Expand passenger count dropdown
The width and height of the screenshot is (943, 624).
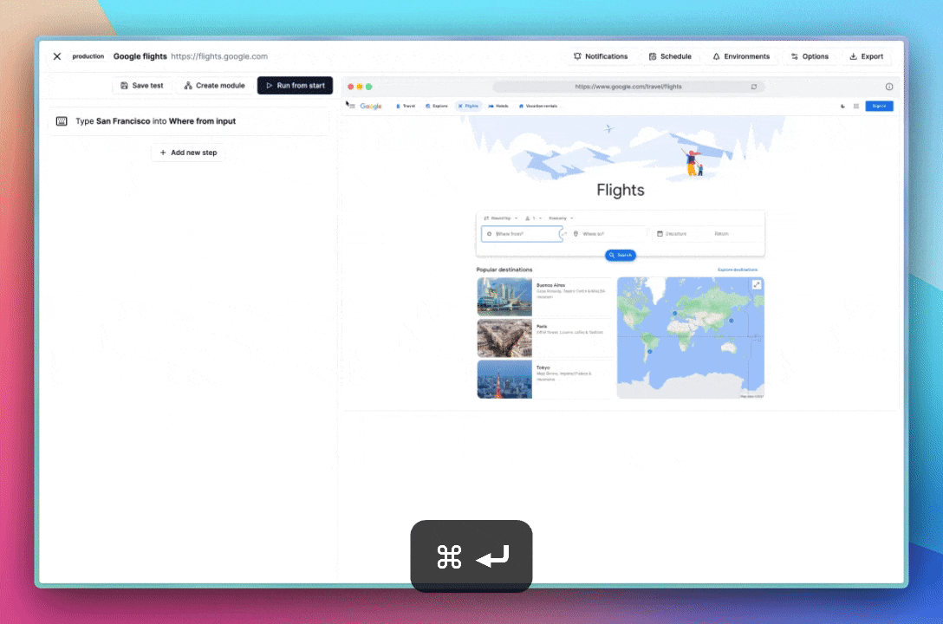pyautogui.click(x=533, y=218)
